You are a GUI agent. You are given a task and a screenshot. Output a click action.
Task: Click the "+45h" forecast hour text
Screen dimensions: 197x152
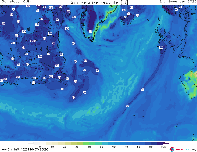[x=7, y=149]
